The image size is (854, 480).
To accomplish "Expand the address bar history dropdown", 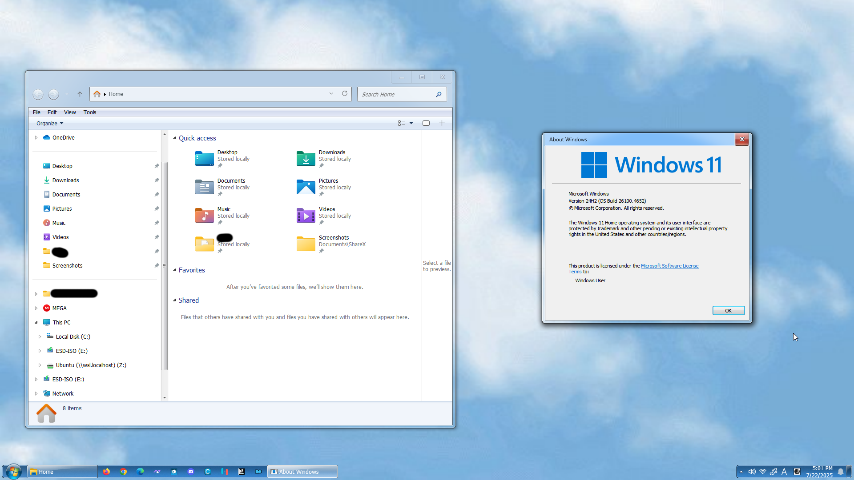I will pos(331,94).
